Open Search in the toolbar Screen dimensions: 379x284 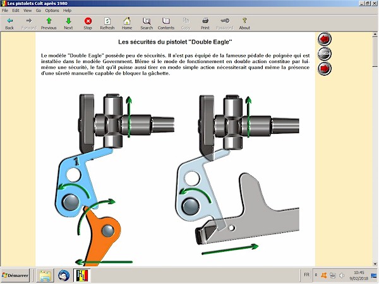tap(147, 23)
